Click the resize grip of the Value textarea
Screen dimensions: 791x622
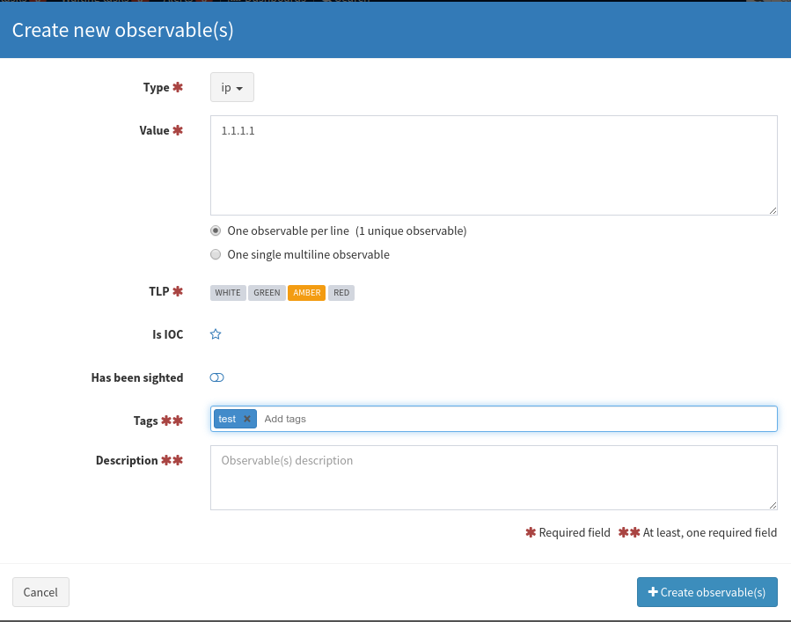773,211
